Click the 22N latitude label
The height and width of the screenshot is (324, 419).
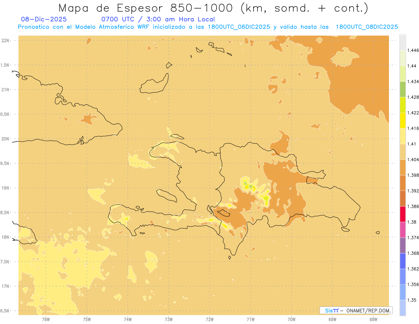point(6,41)
